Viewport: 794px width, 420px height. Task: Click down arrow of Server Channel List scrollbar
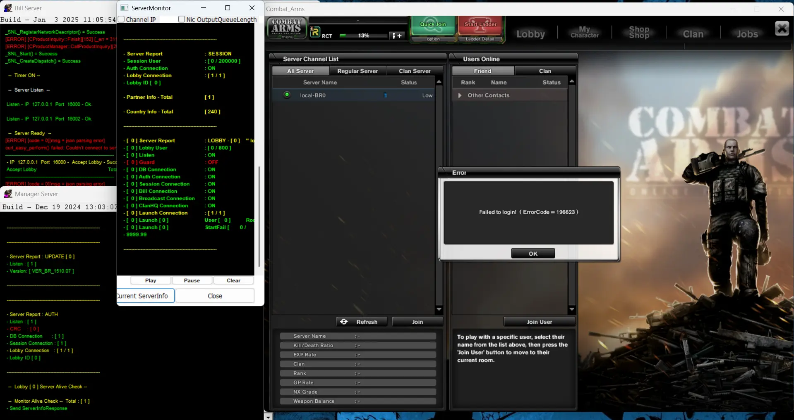coord(439,309)
